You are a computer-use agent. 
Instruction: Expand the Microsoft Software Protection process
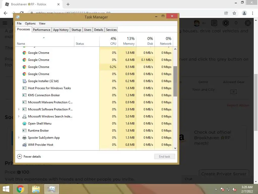tap(19, 109)
